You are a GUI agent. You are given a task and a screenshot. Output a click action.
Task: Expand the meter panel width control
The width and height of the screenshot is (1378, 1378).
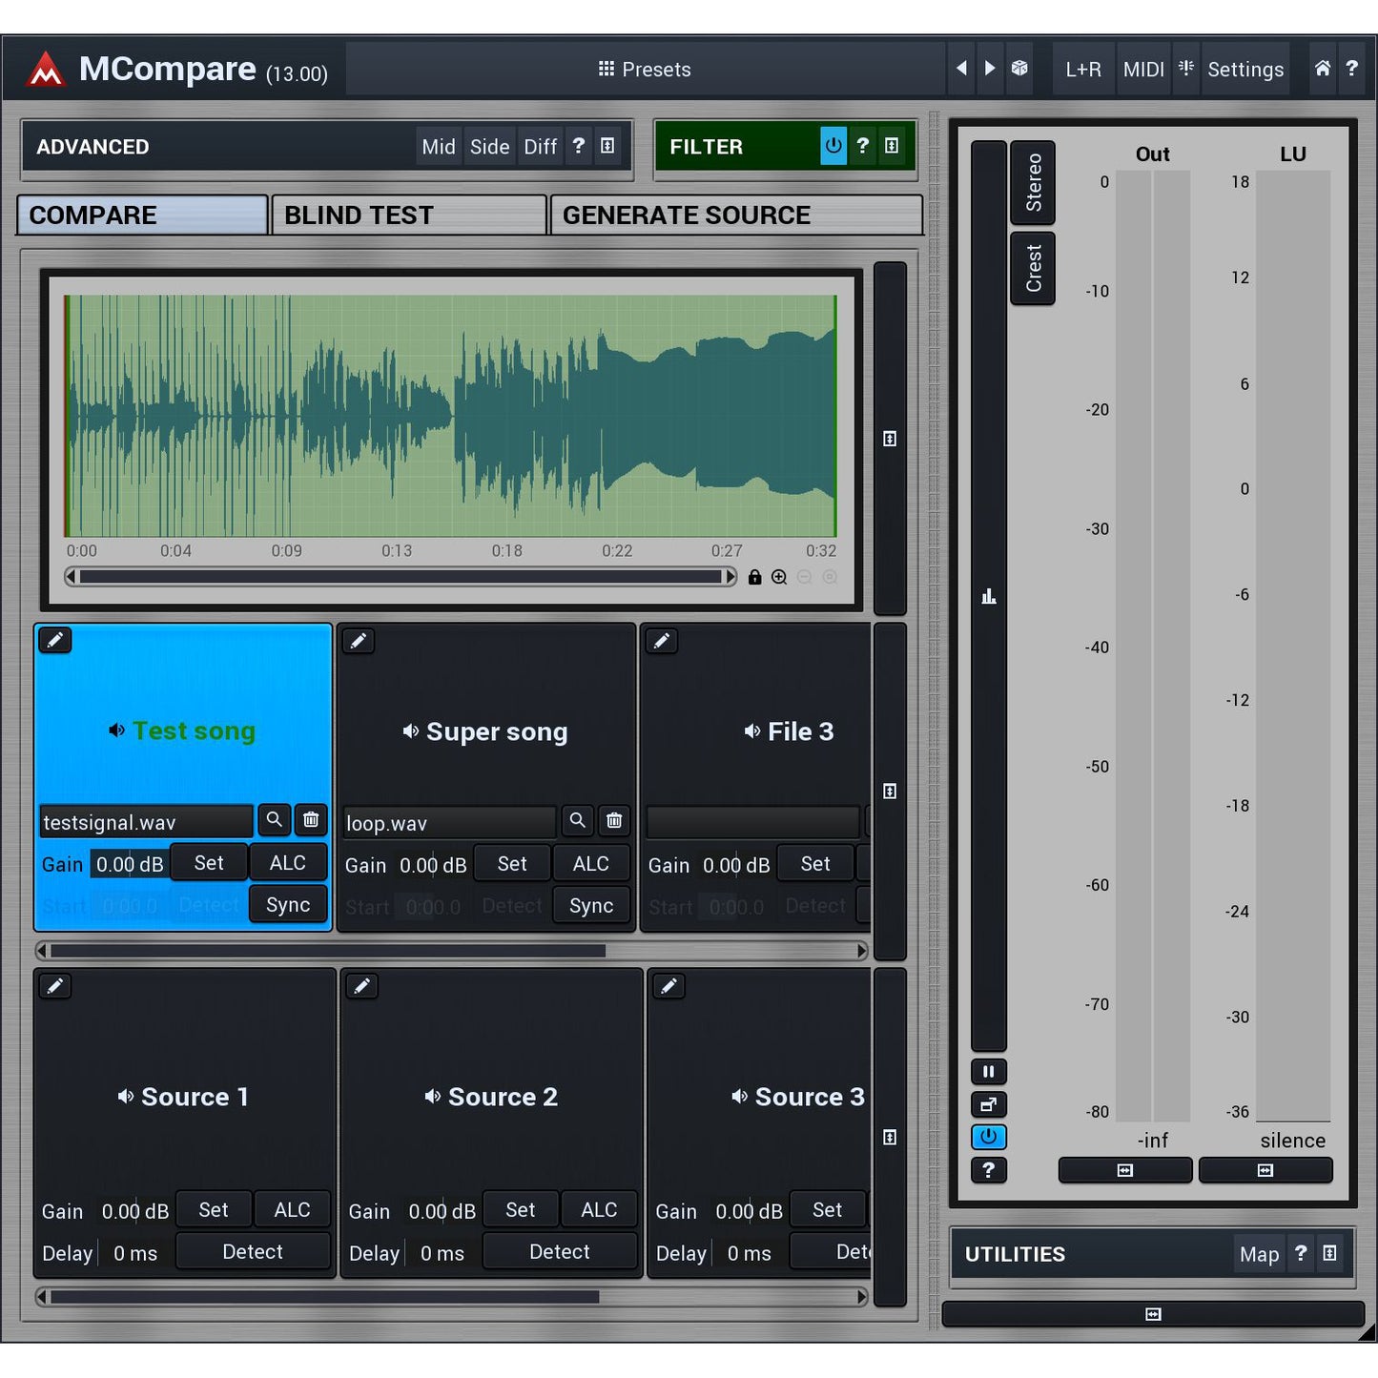click(x=1125, y=1170)
